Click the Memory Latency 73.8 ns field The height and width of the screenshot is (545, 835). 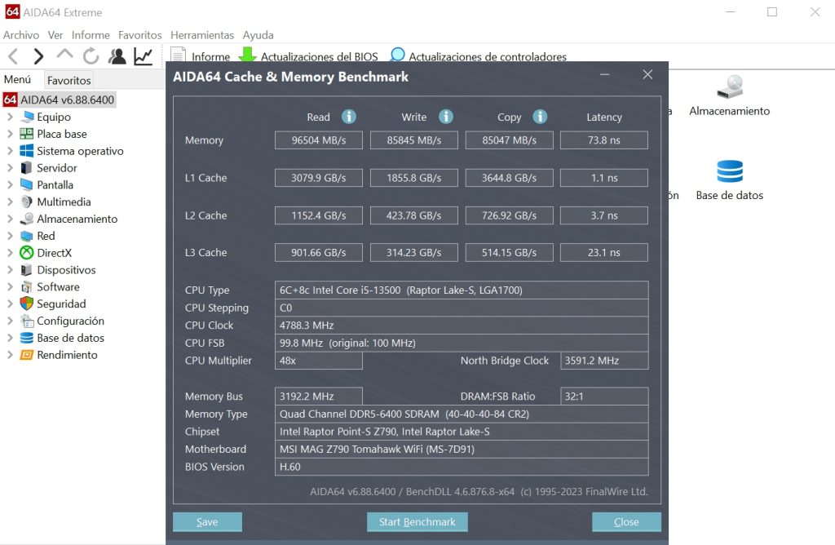click(x=604, y=140)
